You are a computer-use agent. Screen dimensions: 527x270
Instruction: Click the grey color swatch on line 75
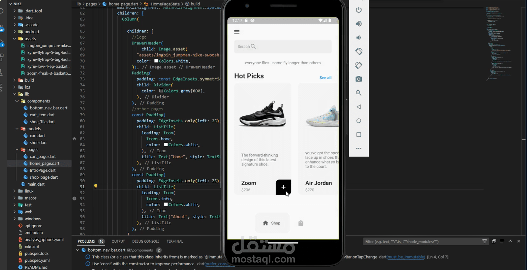tap(161, 91)
